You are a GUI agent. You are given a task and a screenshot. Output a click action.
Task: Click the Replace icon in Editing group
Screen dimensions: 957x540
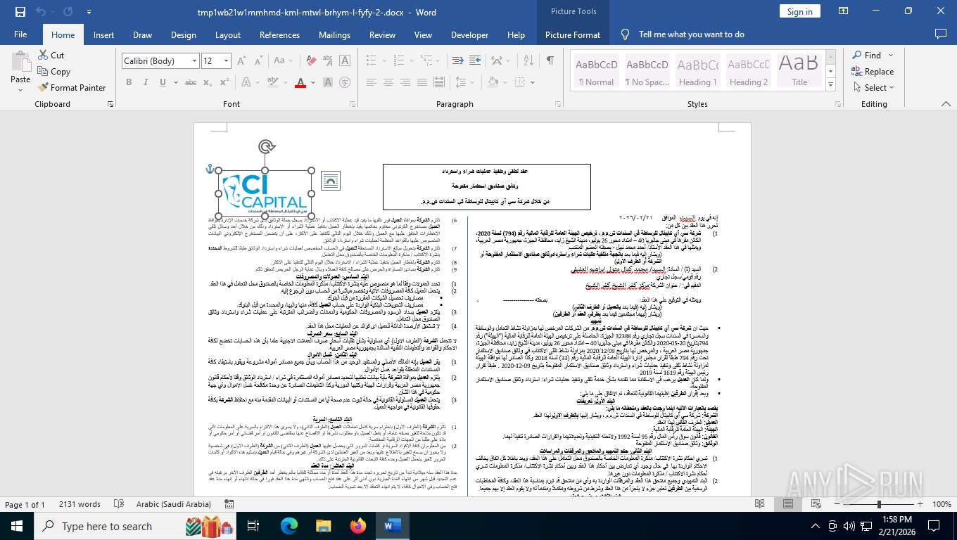(857, 71)
